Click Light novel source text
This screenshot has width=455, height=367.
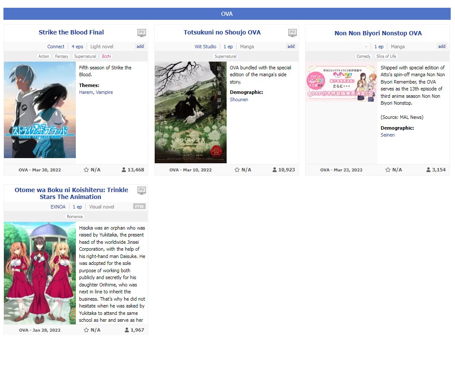[x=102, y=47]
